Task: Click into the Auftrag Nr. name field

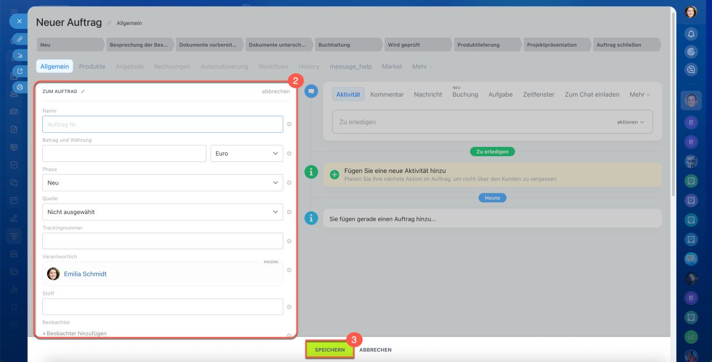Action: (162, 124)
